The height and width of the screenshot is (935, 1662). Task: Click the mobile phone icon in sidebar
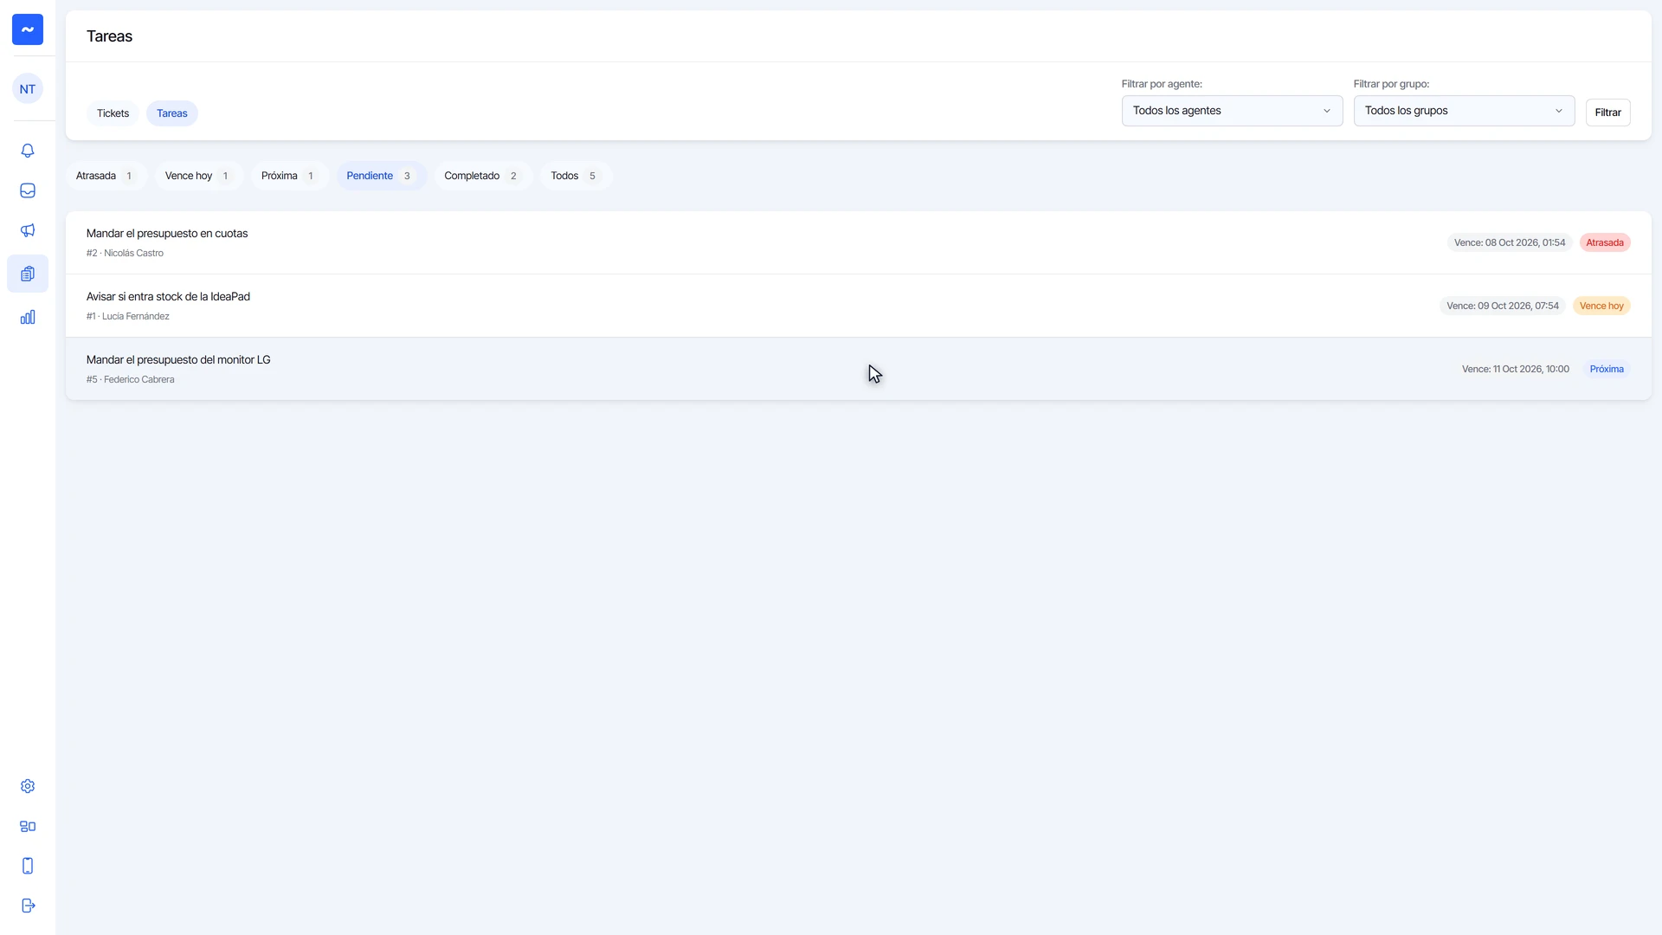click(28, 866)
